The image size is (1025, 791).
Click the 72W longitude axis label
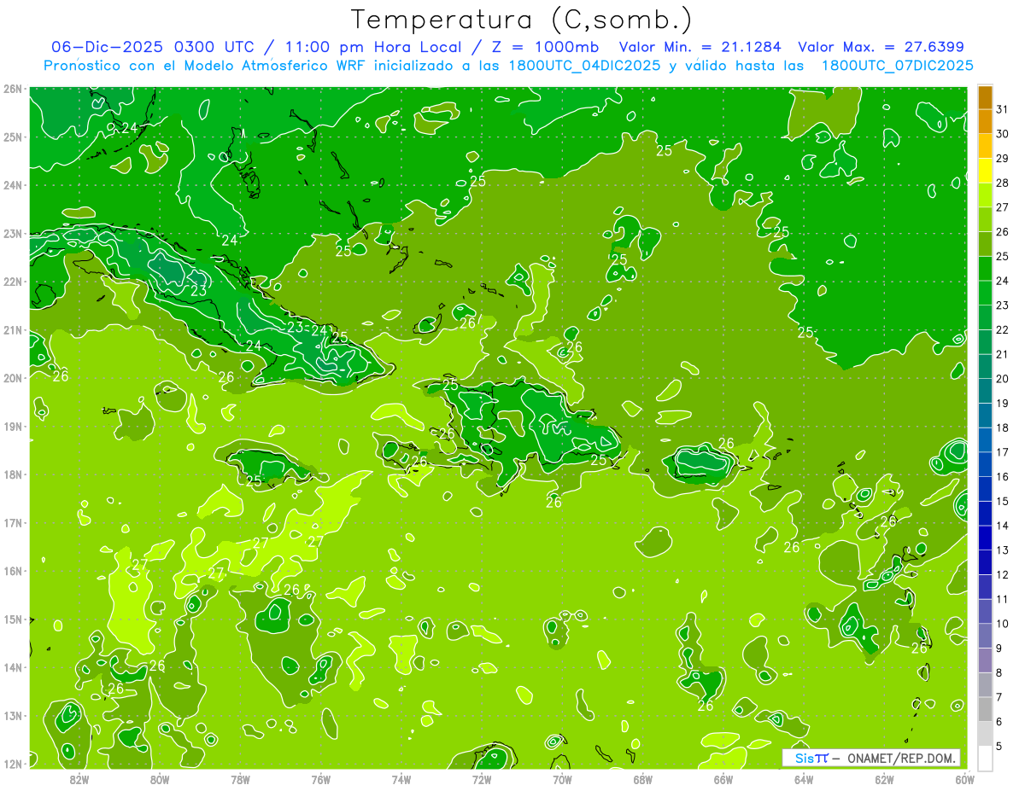[482, 779]
